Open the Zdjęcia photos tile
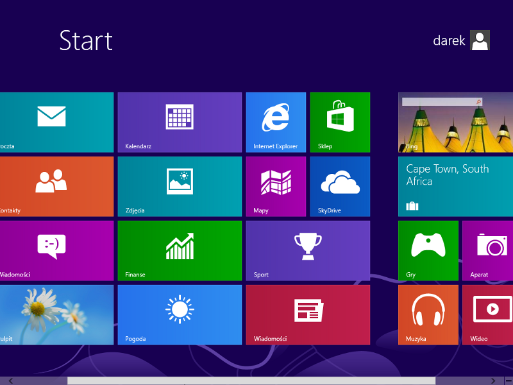This screenshot has height=385, width=513. tap(180, 186)
